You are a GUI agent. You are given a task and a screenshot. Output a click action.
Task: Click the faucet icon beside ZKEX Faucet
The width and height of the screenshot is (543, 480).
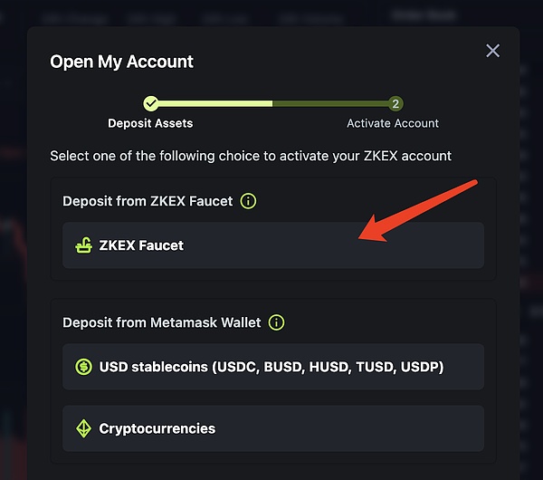click(84, 245)
